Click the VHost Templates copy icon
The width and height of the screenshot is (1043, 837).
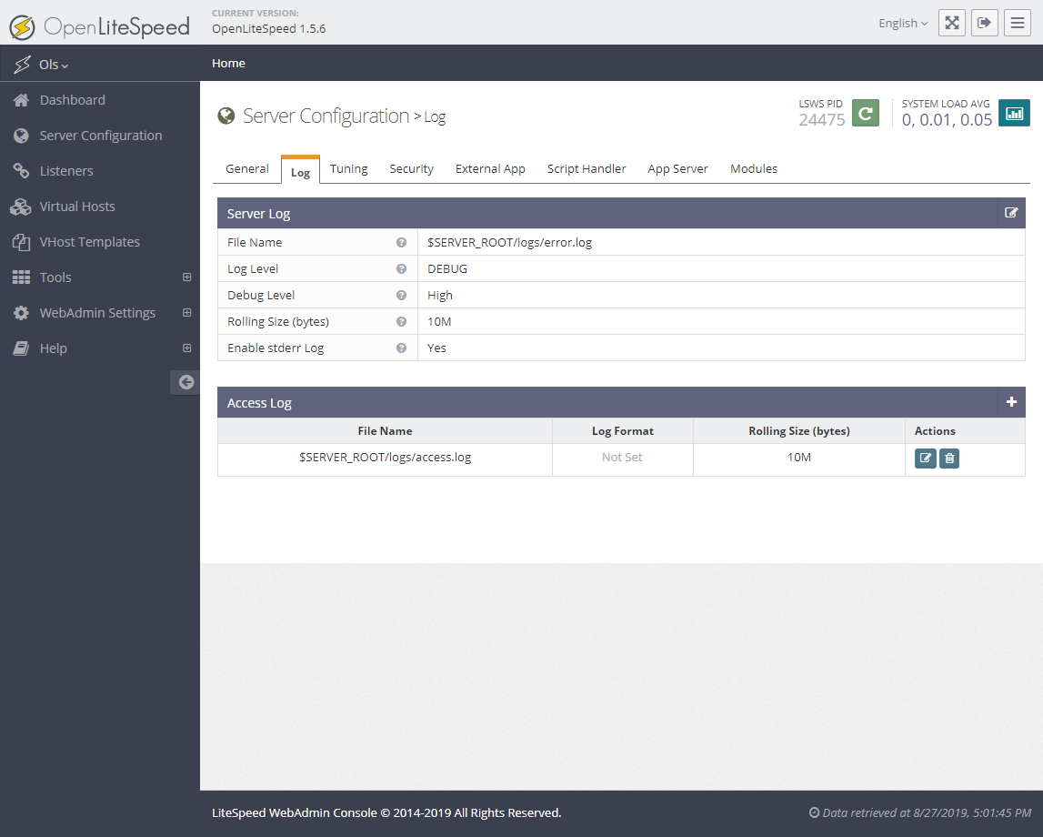21,242
